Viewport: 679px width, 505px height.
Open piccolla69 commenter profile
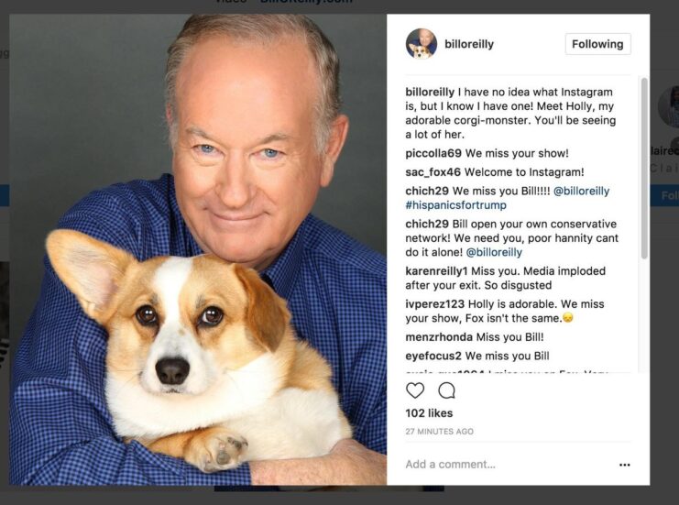433,153
